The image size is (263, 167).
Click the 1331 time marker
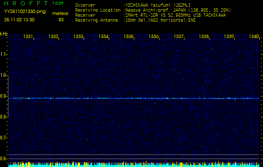pyautogui.click(x=28, y=37)
